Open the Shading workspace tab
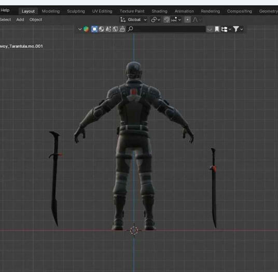 (x=159, y=11)
